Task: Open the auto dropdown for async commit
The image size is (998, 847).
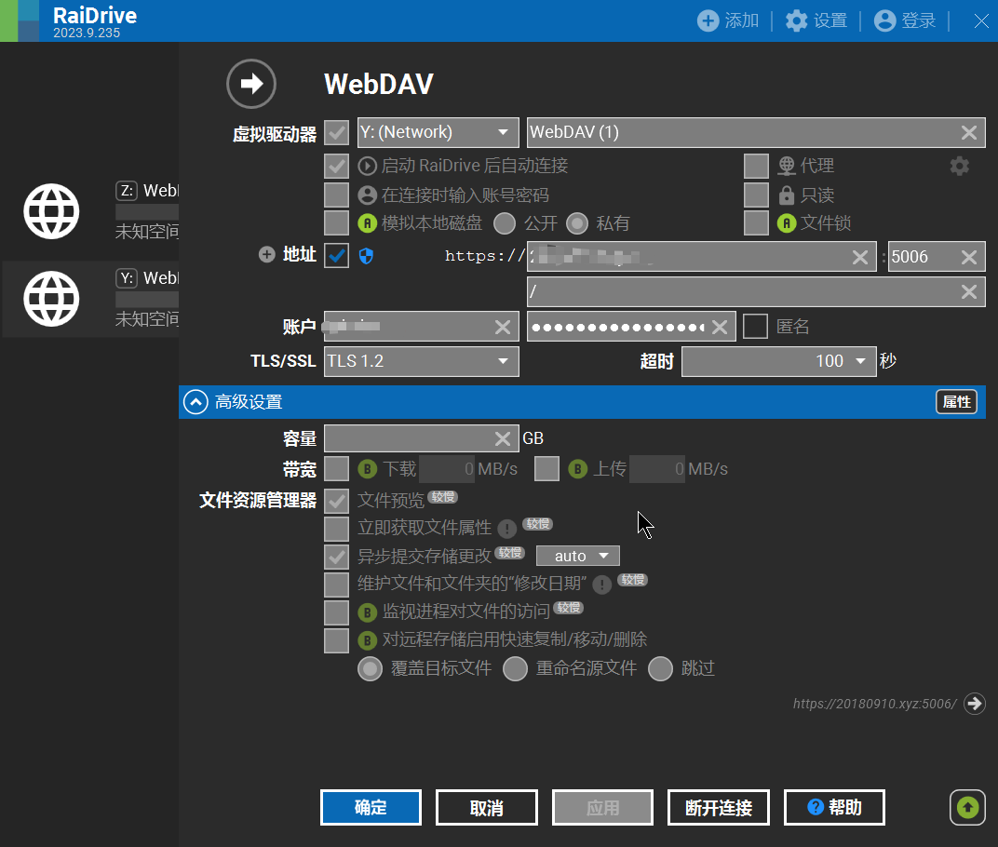Action: click(x=578, y=556)
